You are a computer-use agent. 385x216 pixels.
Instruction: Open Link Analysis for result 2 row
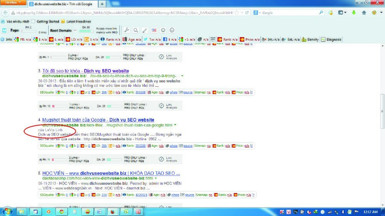[168, 57]
